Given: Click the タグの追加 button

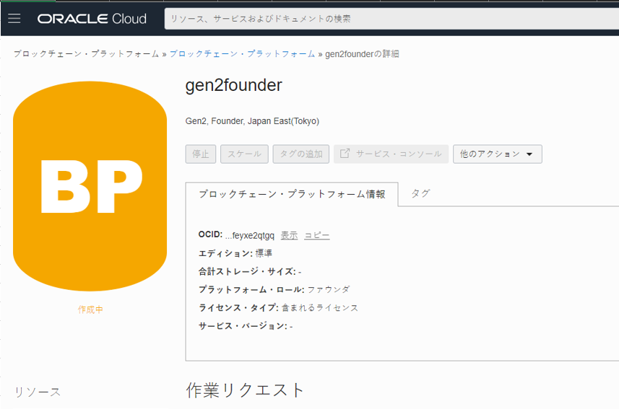Looking at the screenshot, I should pos(301,154).
